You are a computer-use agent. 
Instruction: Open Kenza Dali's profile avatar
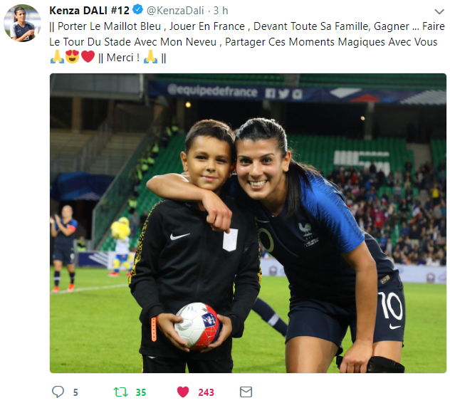[22, 23]
